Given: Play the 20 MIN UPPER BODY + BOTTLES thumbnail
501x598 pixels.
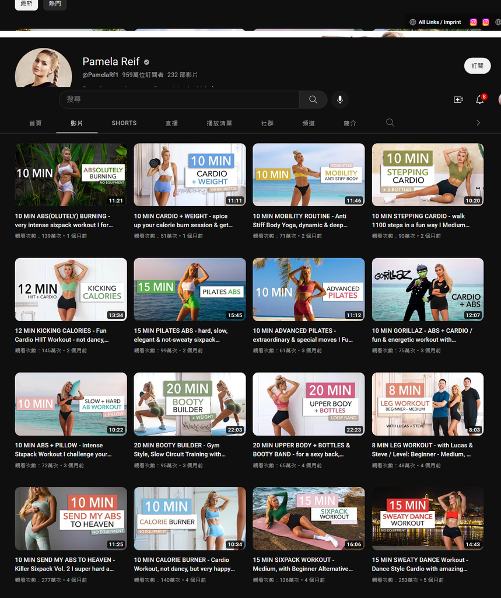Looking at the screenshot, I should click(x=309, y=404).
